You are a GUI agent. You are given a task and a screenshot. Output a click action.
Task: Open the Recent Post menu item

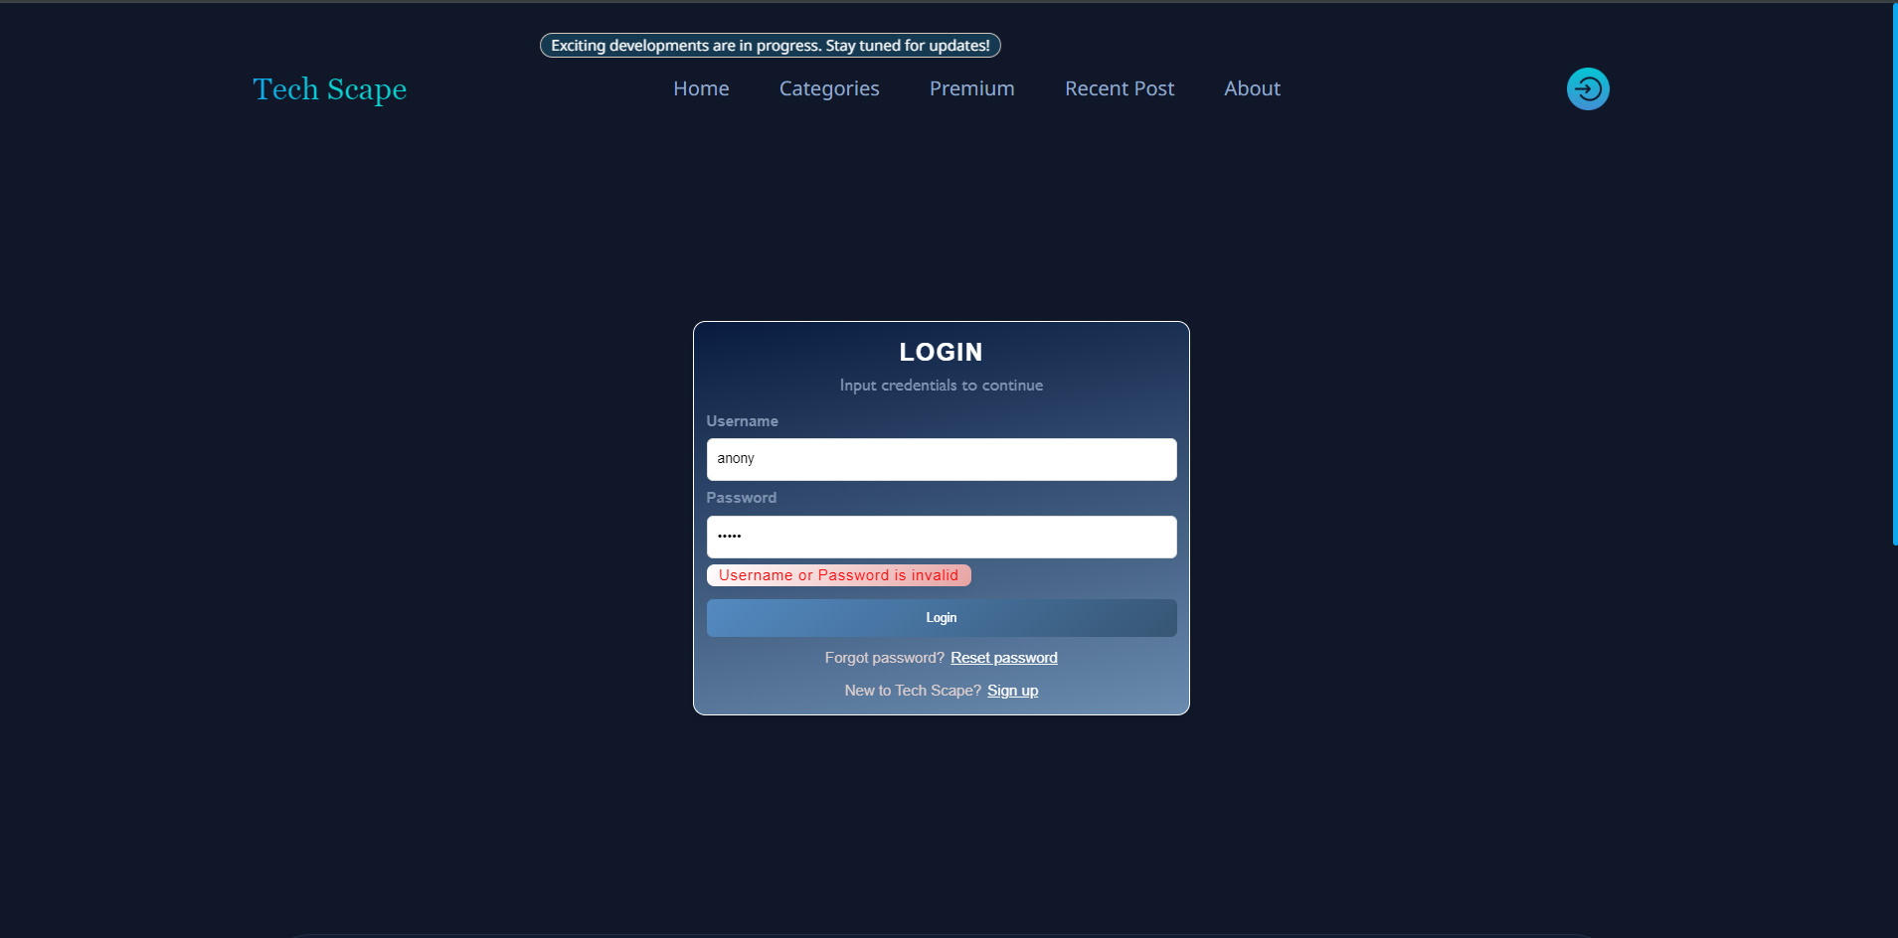pyautogui.click(x=1120, y=88)
